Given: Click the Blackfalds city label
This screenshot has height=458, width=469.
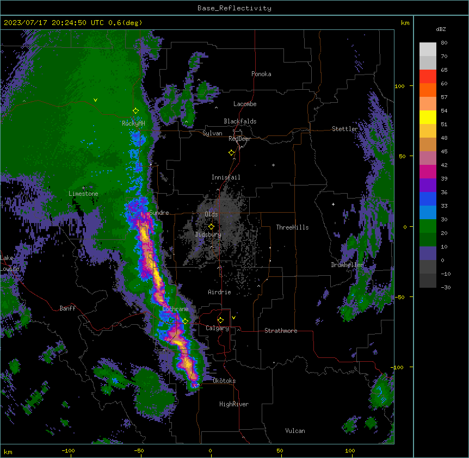Looking at the screenshot, I should 240,121.
